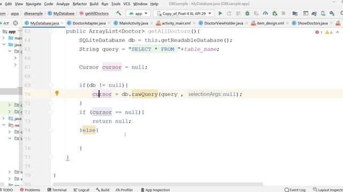Run the app with the green play button
This screenshot has height=192, width=343.
tap(220, 13)
